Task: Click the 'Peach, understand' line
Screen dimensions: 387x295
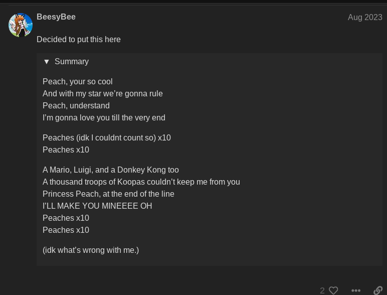Action: click(76, 106)
